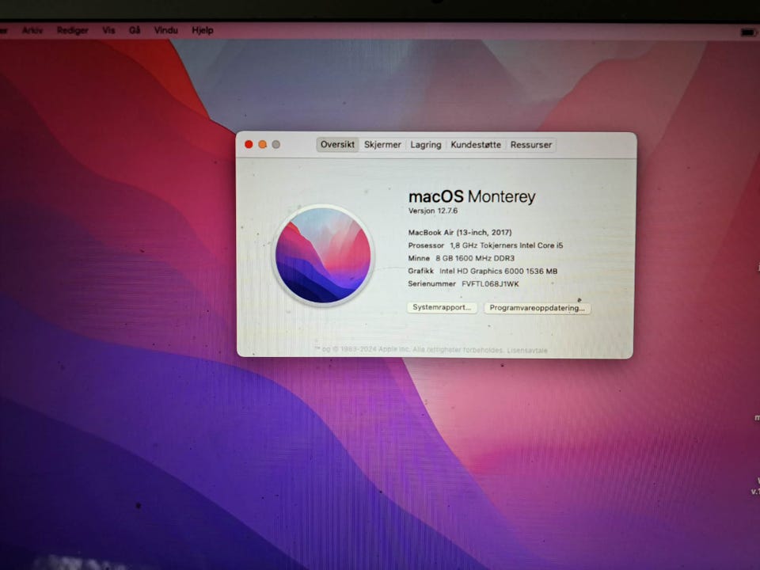Viewport: 760px width, 570px height.
Task: Click Intel HD Graphics 6000 1536 MB text
Action: click(x=498, y=272)
